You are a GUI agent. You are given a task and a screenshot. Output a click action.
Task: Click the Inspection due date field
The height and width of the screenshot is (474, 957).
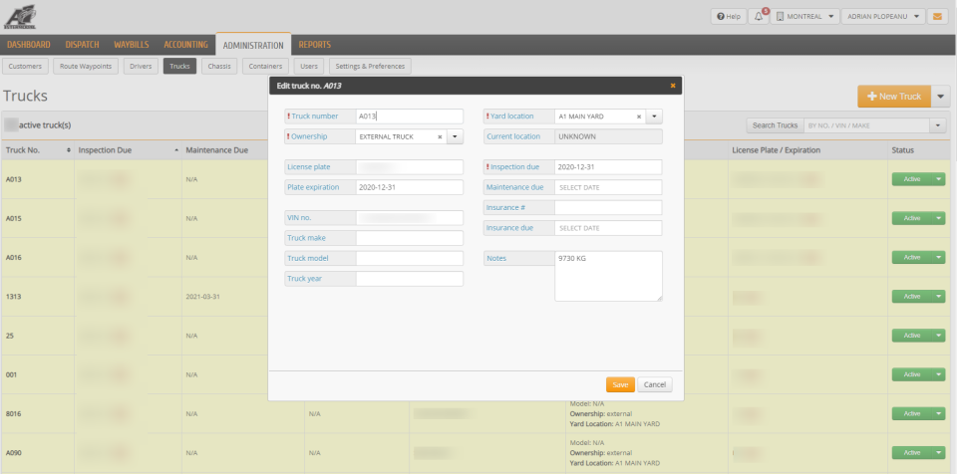[608, 166]
